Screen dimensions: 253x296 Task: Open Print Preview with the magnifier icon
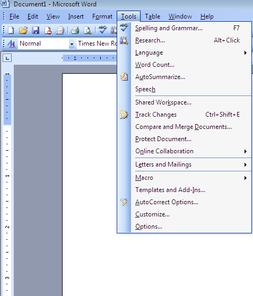click(x=88, y=30)
